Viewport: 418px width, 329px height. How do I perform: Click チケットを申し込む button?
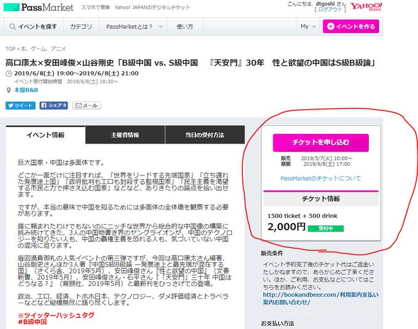(x=321, y=142)
